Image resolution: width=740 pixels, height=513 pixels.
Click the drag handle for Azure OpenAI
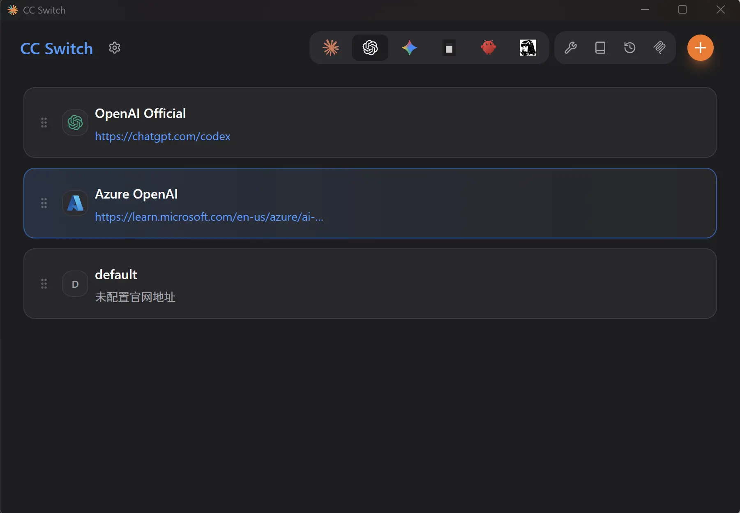[x=44, y=203]
